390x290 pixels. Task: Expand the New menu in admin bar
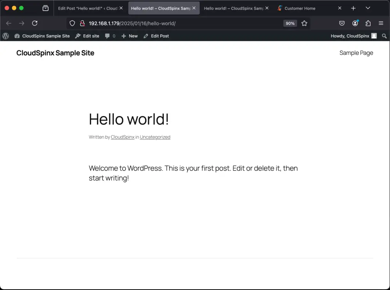click(129, 36)
